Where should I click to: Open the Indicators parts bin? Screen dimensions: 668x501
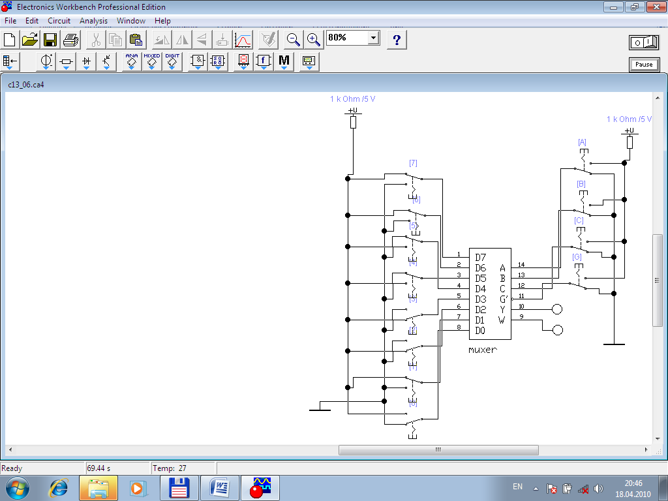coord(243,62)
